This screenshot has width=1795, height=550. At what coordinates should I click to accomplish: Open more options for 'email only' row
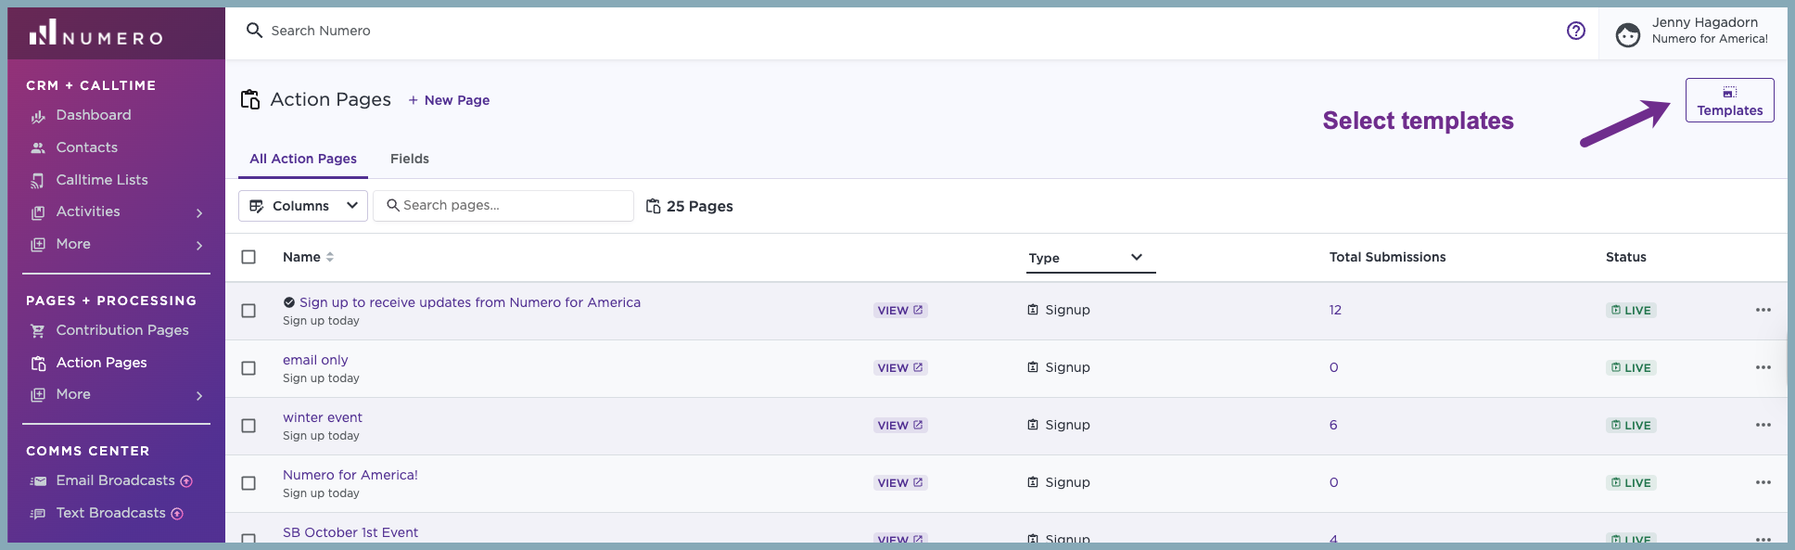point(1763,367)
